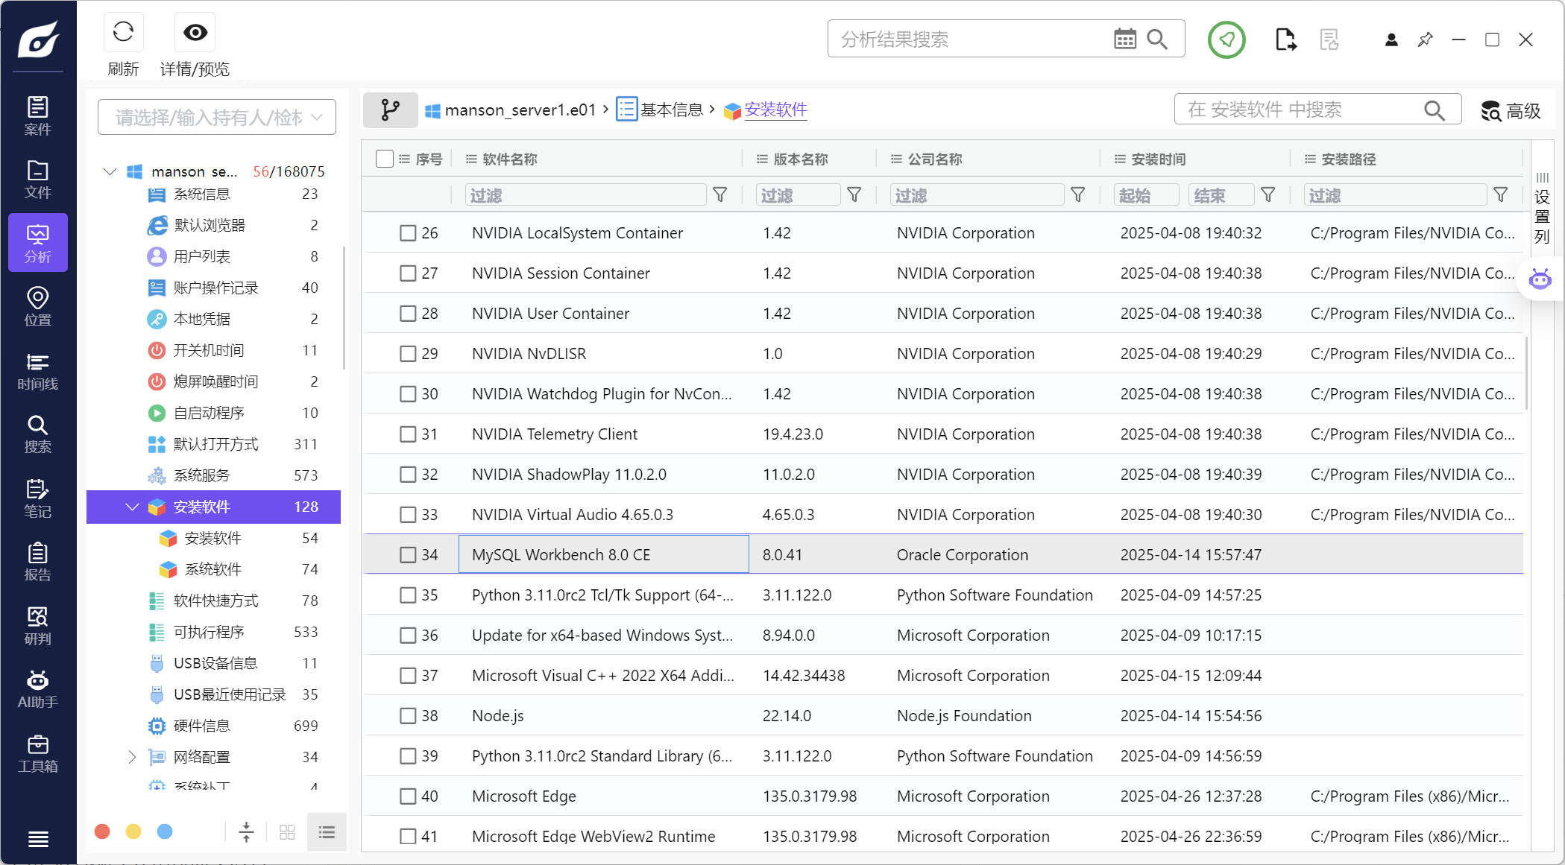Open the 工具箱 toolbox sidebar icon
Image resolution: width=1565 pixels, height=865 pixels.
point(37,753)
